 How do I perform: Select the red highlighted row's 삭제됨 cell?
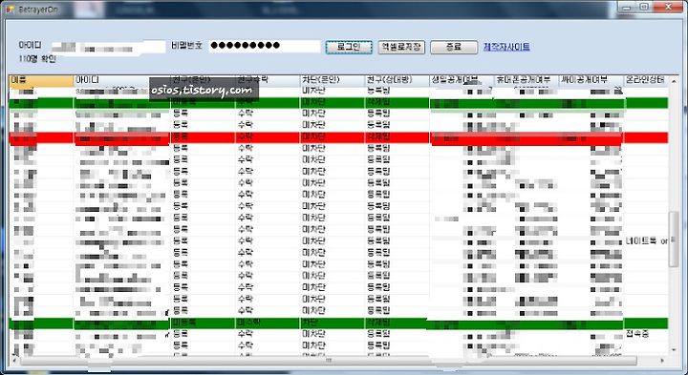(x=397, y=137)
